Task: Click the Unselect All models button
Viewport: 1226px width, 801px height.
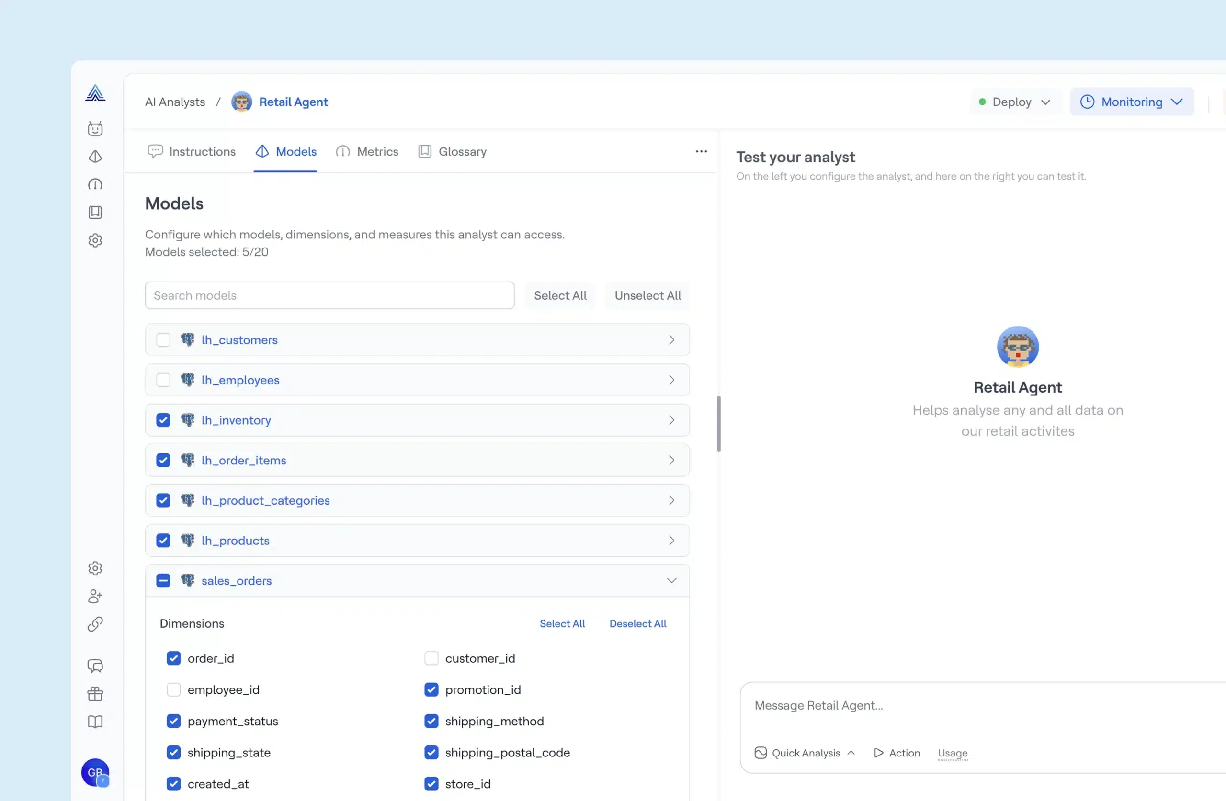Action: [647, 296]
